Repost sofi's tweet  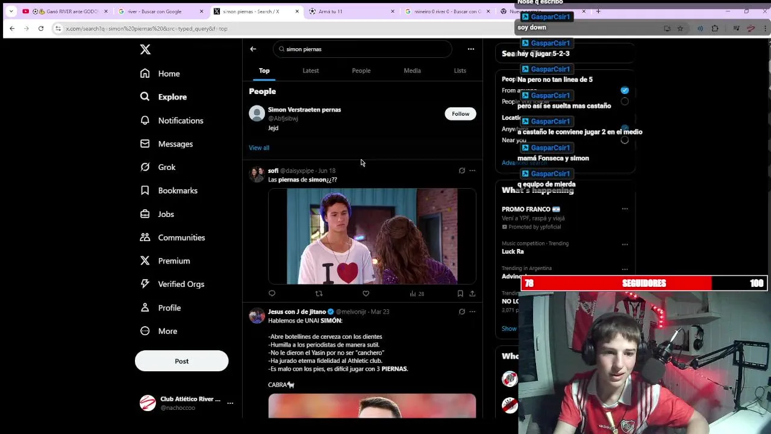tap(319, 294)
